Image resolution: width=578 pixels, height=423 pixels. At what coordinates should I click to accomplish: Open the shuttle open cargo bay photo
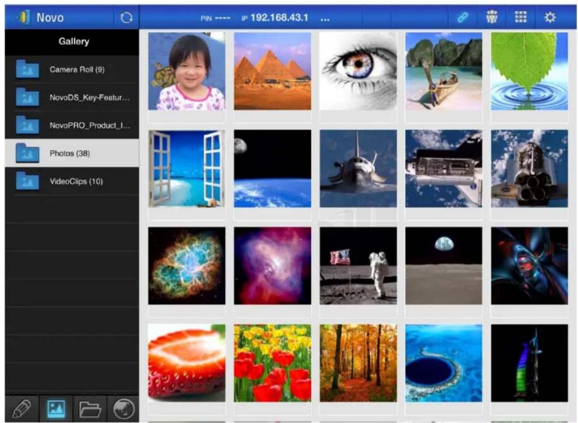tap(444, 169)
